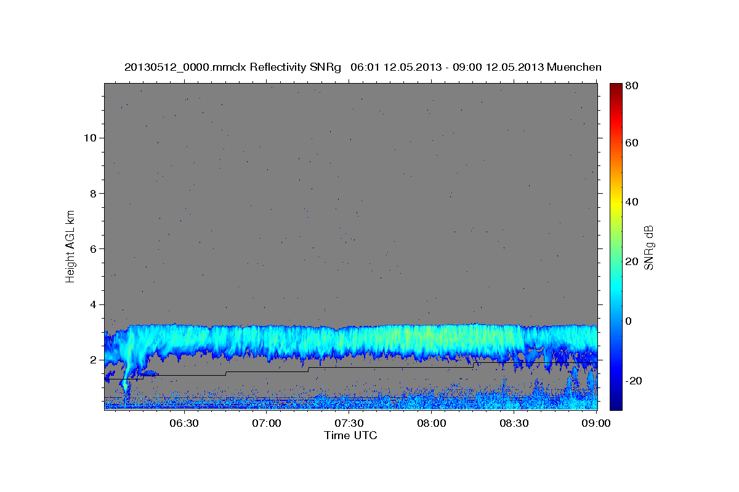Click the colorbar value '20'
Screen dimensions: 739x492
[x=631, y=261]
